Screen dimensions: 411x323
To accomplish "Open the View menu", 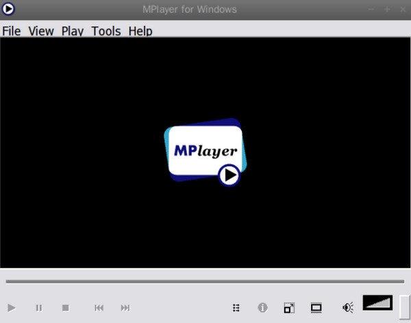I will pyautogui.click(x=41, y=31).
